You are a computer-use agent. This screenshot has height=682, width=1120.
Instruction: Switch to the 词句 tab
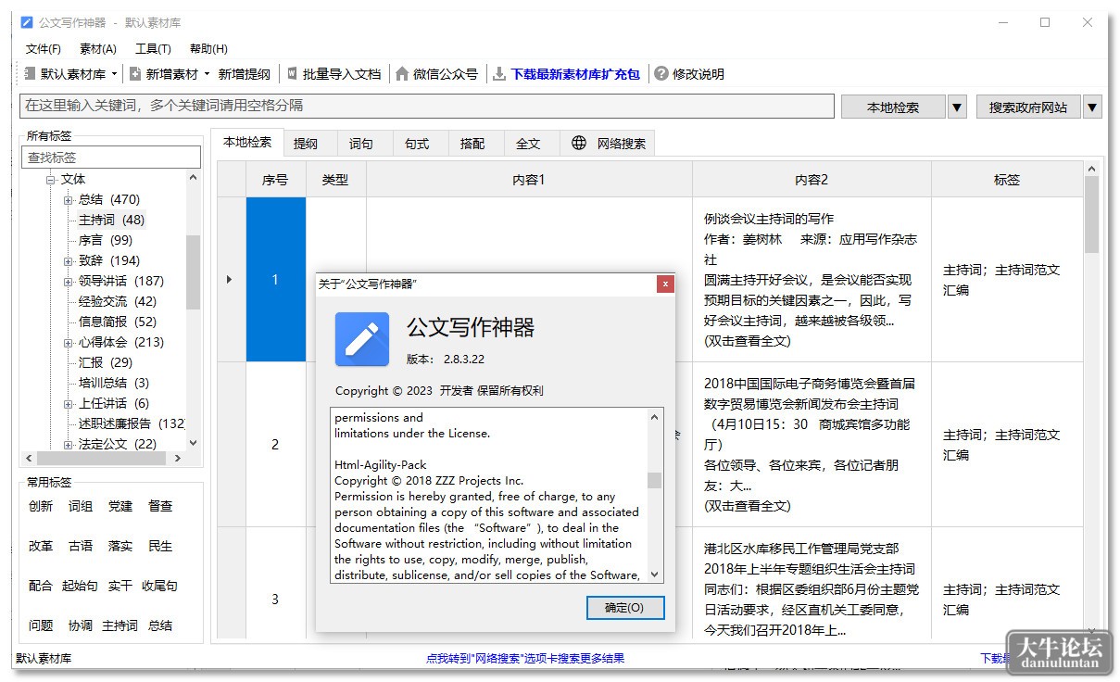[361, 144]
